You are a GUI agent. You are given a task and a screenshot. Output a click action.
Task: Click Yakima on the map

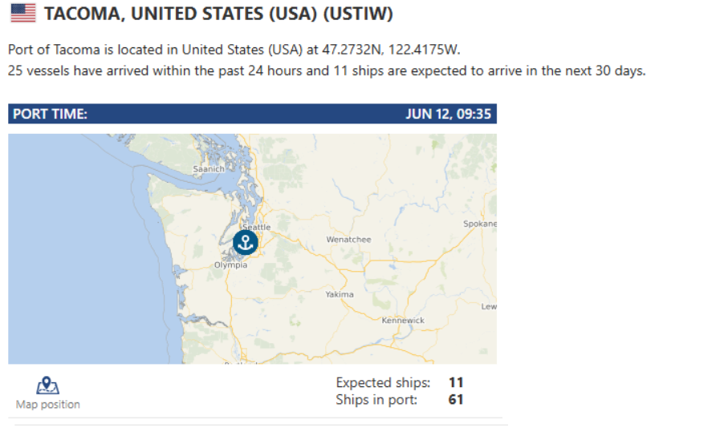pos(340,294)
